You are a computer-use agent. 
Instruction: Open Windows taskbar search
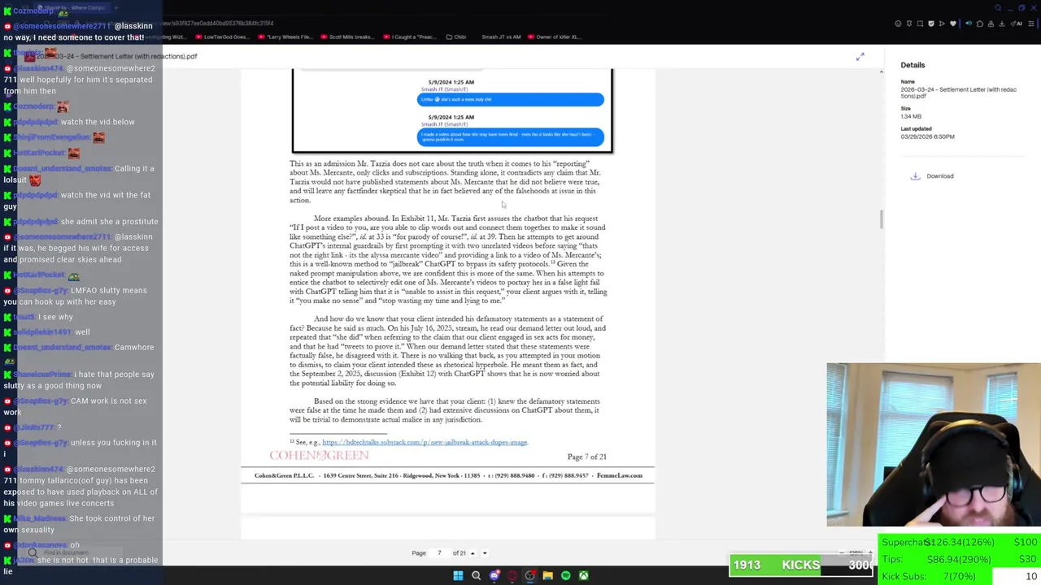pyautogui.click(x=476, y=576)
